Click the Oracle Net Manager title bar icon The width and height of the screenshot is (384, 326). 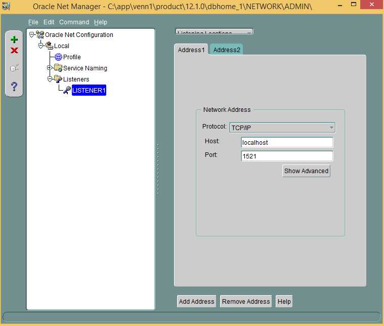[x=6, y=6]
